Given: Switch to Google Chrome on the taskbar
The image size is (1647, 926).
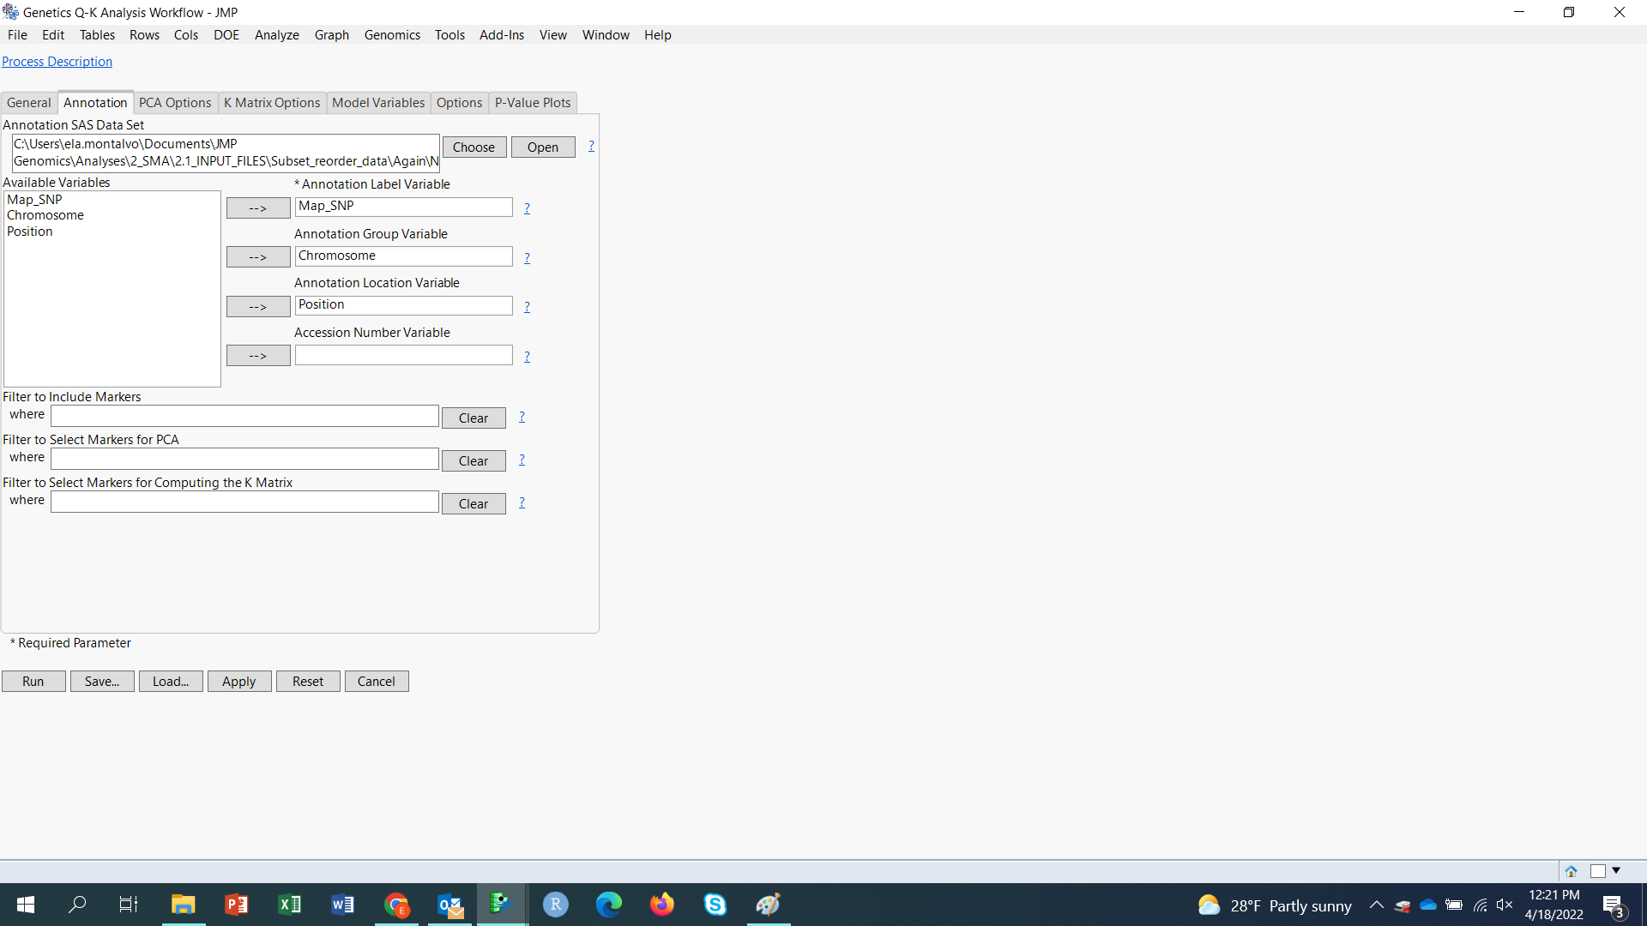Looking at the screenshot, I should [395, 905].
